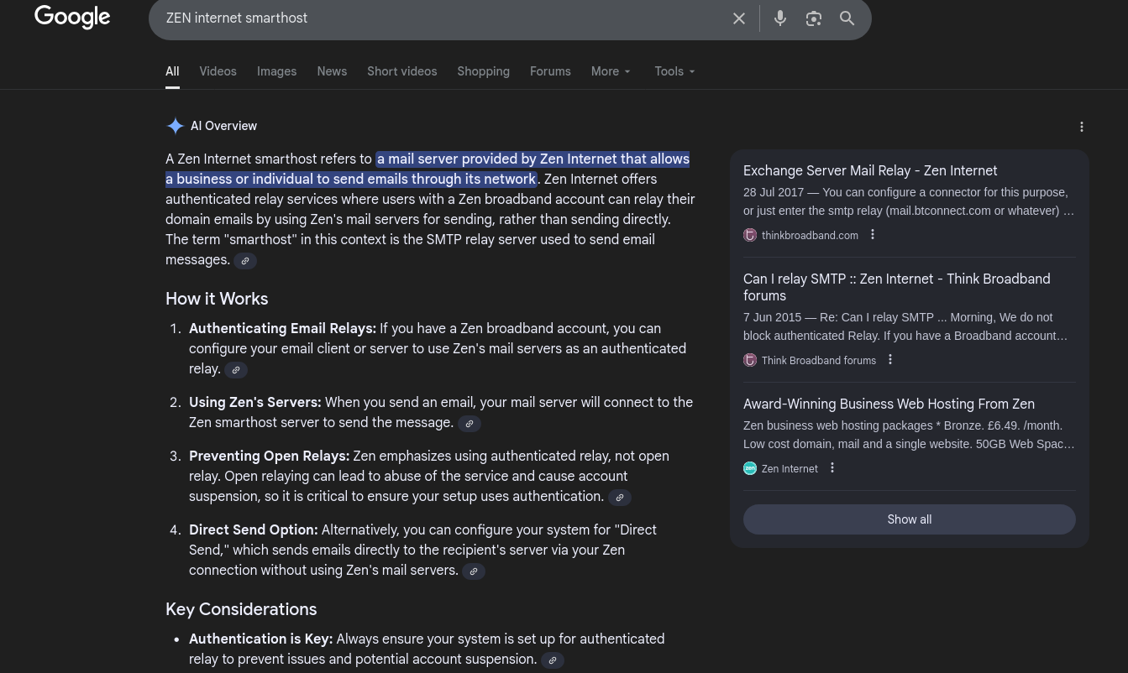Open Award-Winning Business Web Hosting link
The width and height of the screenshot is (1128, 673).
pos(889,404)
